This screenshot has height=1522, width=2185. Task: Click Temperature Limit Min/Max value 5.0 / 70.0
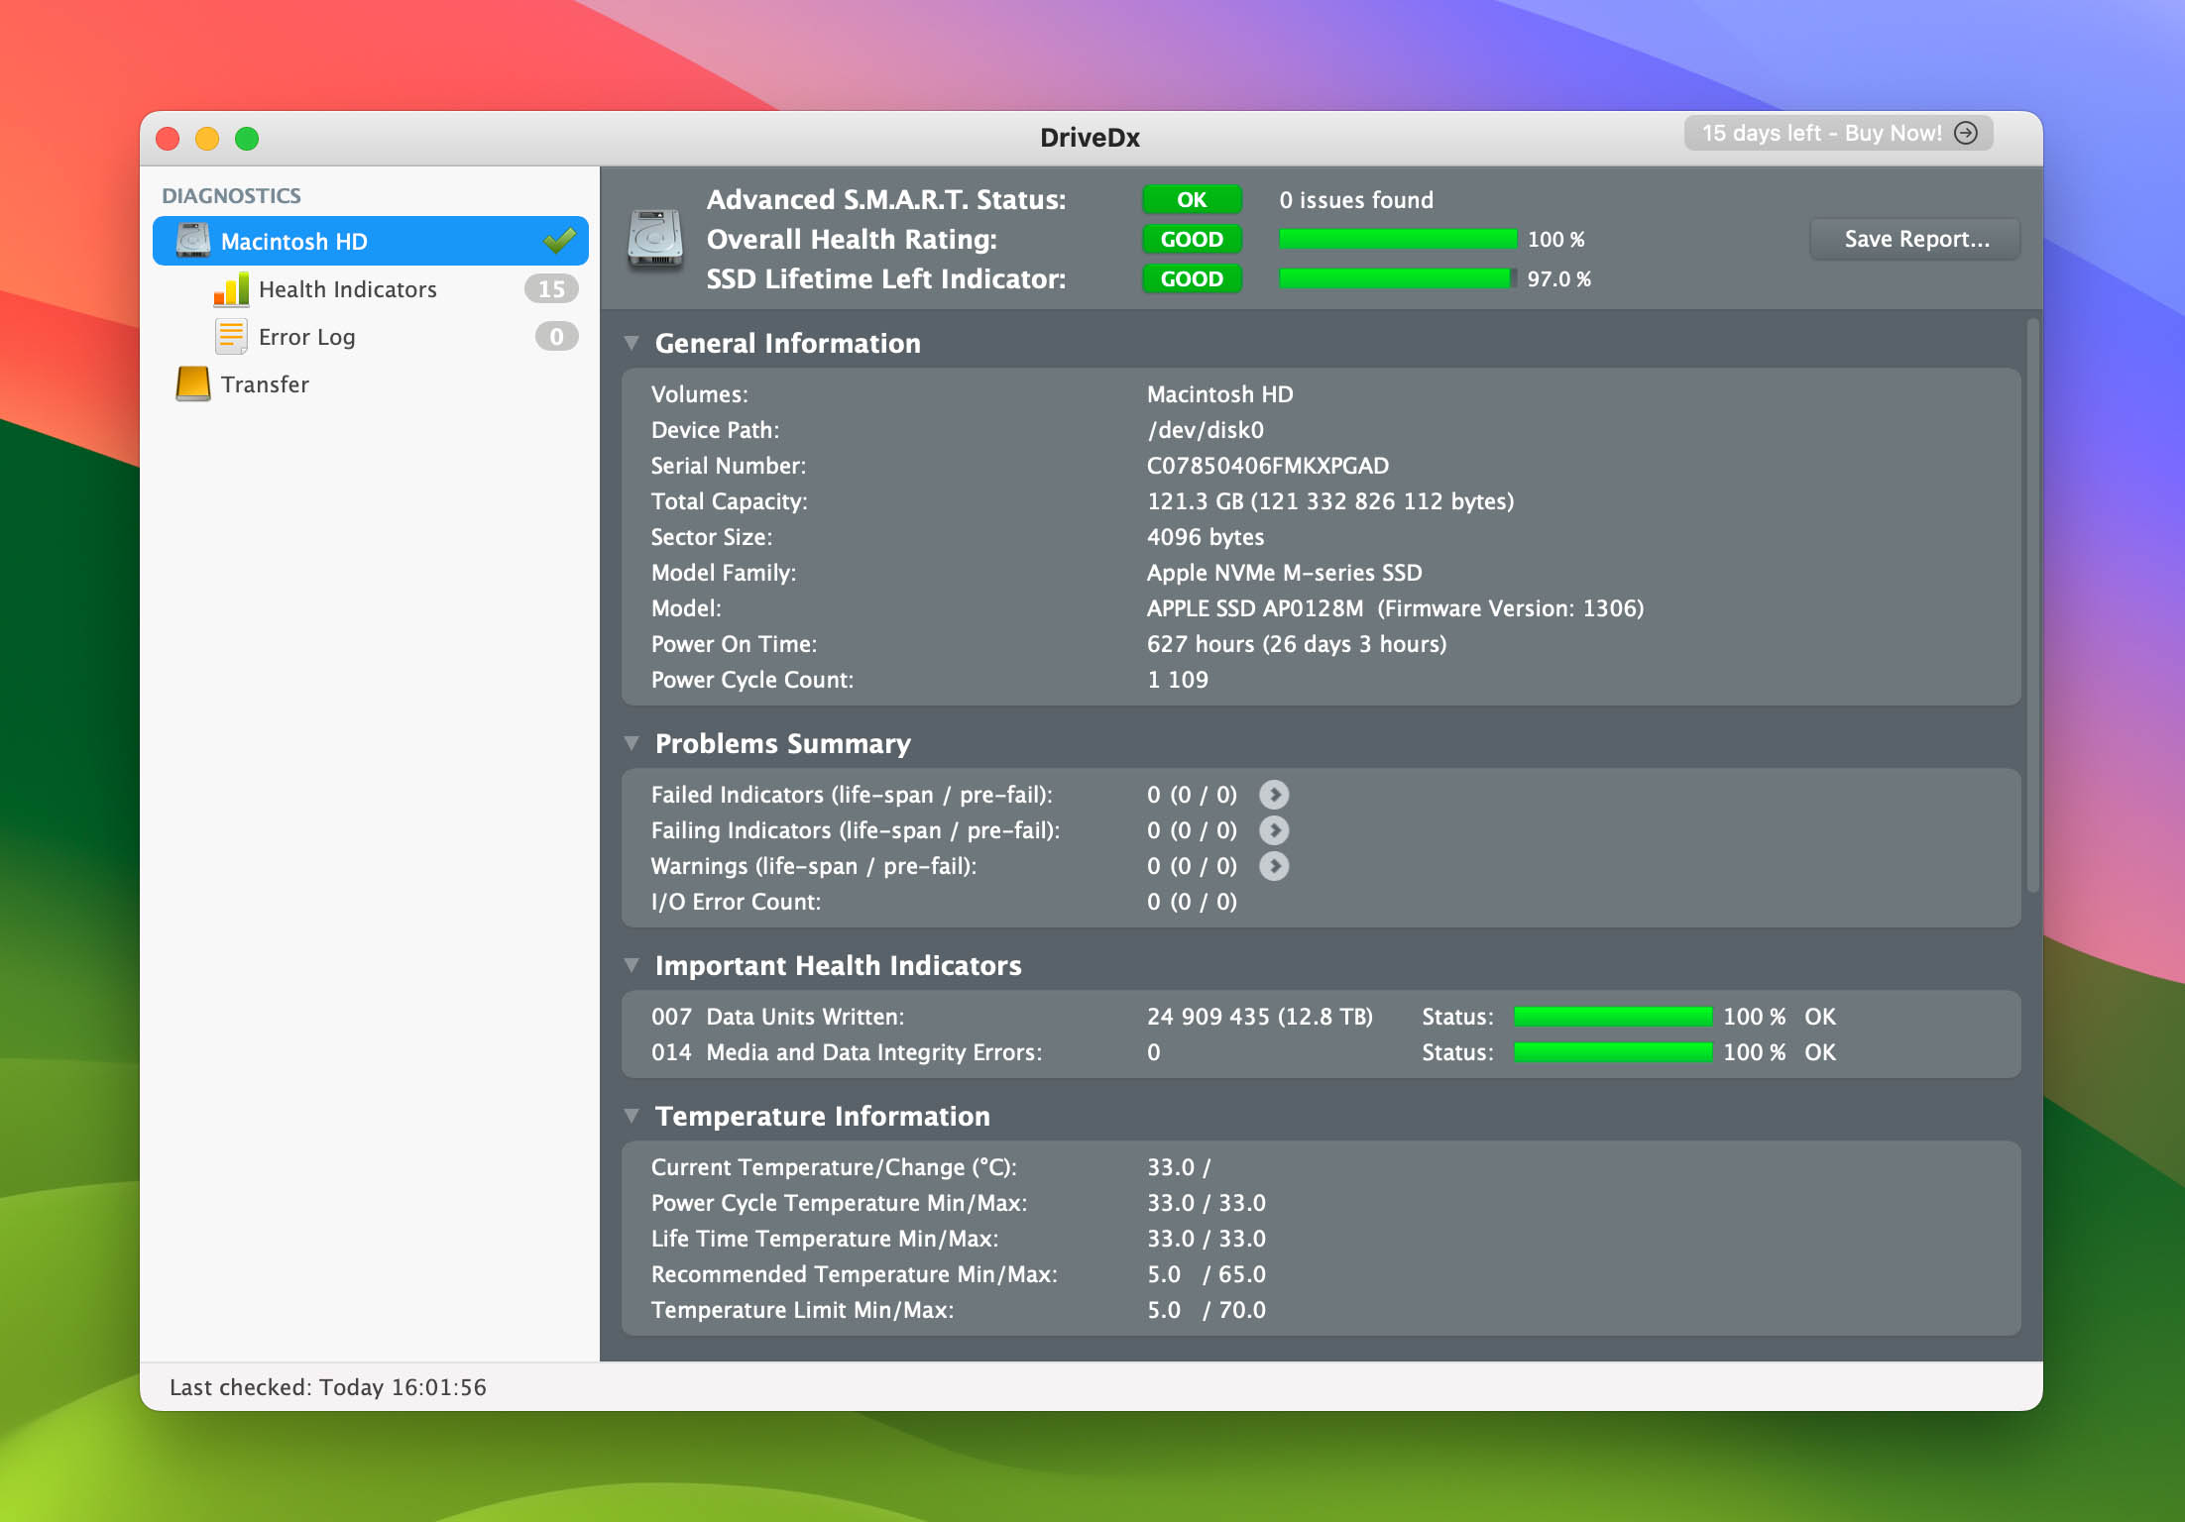pos(1207,1310)
